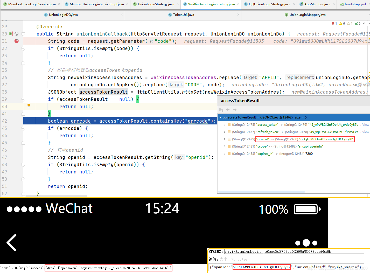Click the editor's horizontal scrollbar
370x273 pixels.
[x=56, y=196]
